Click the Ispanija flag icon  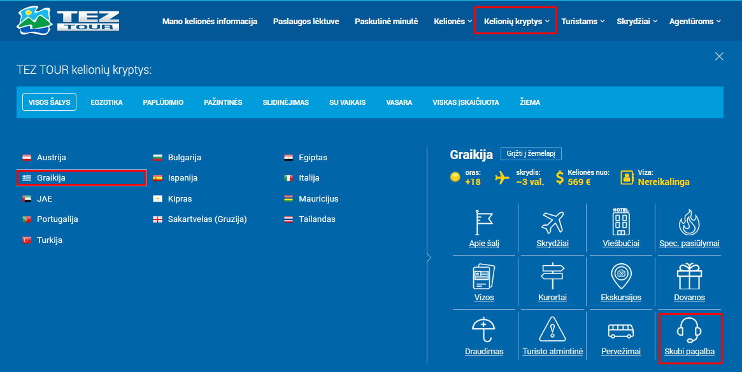pos(157,178)
